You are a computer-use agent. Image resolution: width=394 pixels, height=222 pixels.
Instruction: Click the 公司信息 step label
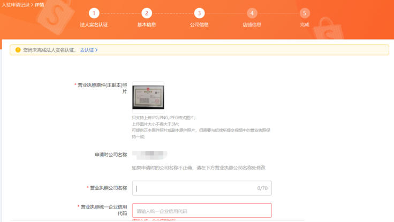tap(199, 25)
